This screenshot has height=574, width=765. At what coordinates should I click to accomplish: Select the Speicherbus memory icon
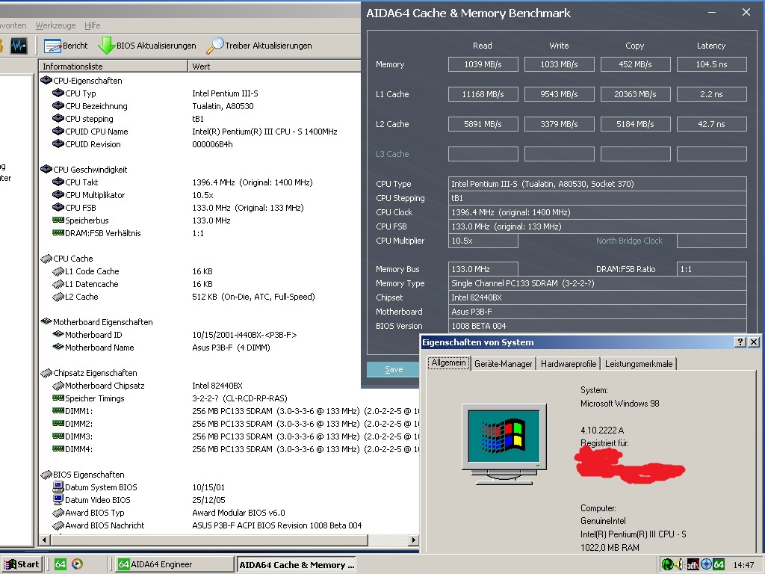pyautogui.click(x=58, y=220)
